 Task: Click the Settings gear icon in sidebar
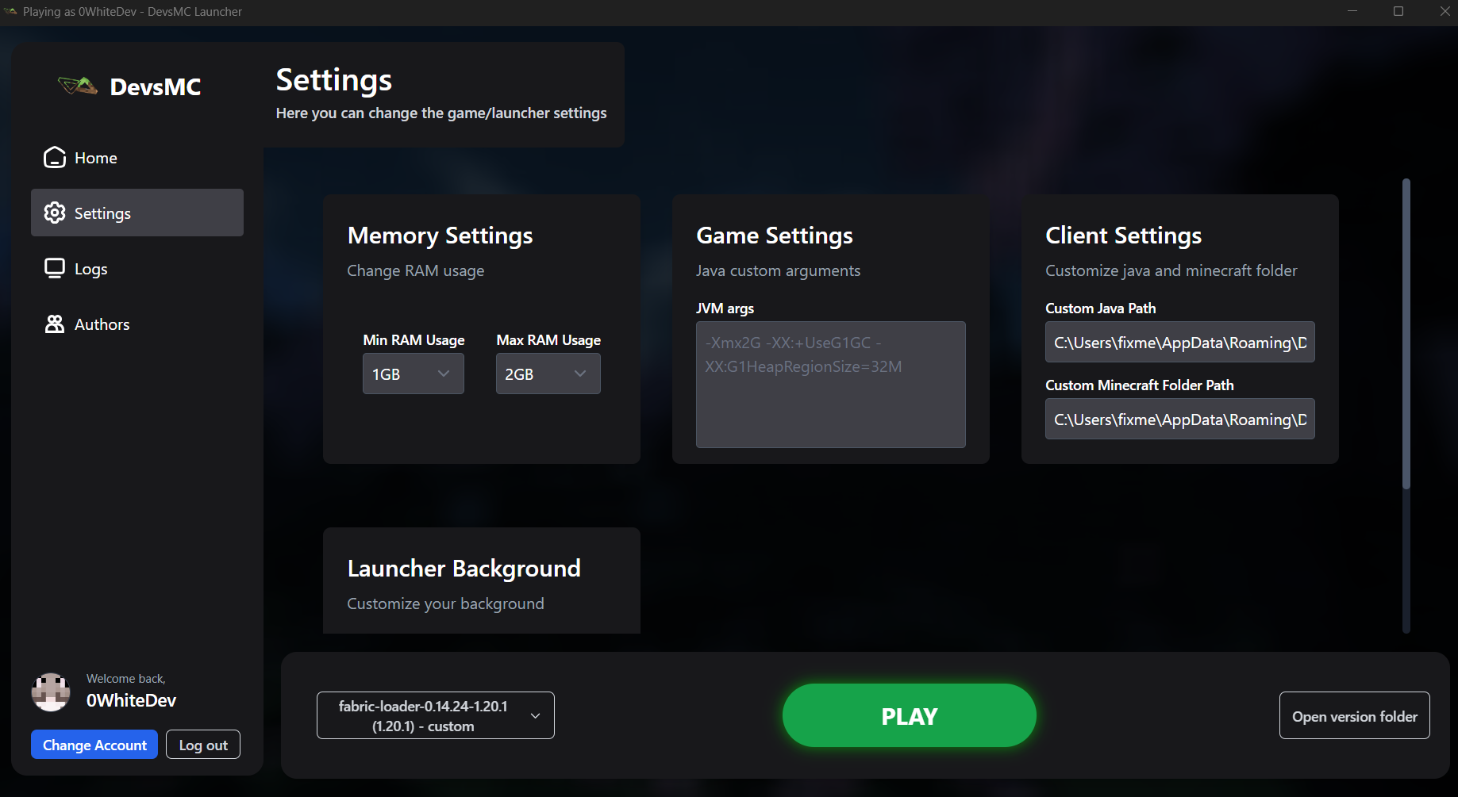(55, 213)
